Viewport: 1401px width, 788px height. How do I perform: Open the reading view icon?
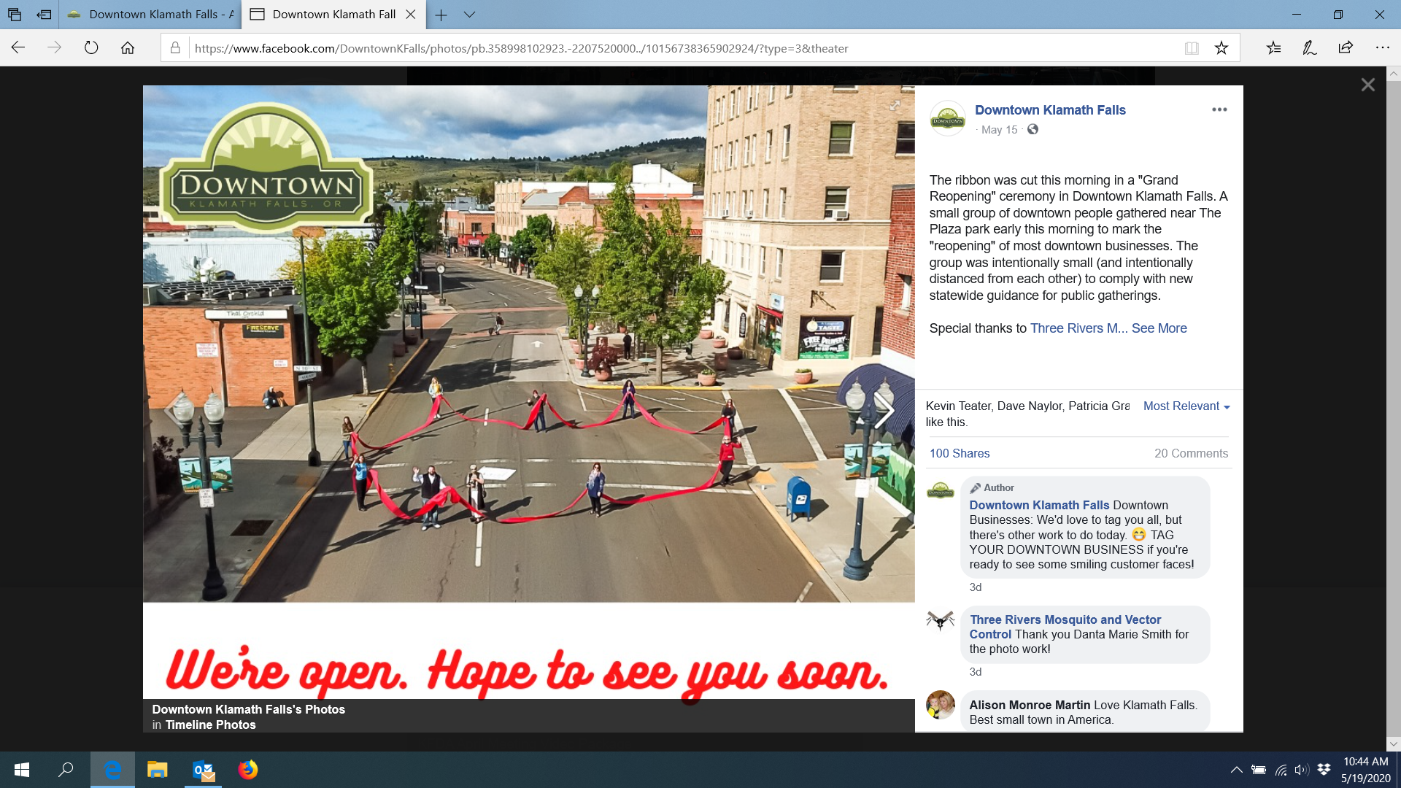(x=1192, y=48)
